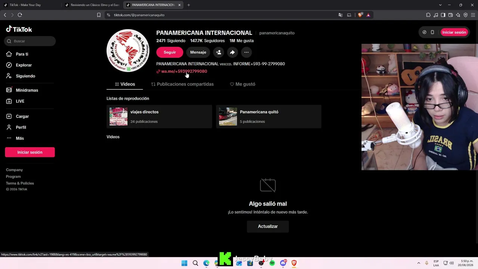Launch Spotify from the taskbar
Image resolution: width=478 pixels, height=269 pixels.
coord(272,263)
